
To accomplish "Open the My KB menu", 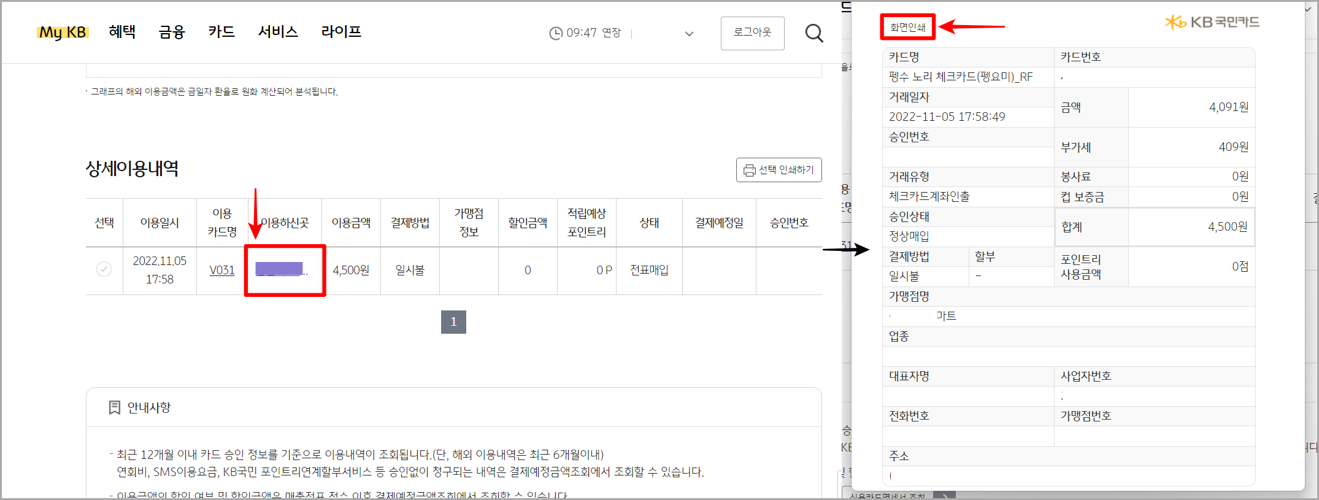I will (x=63, y=33).
